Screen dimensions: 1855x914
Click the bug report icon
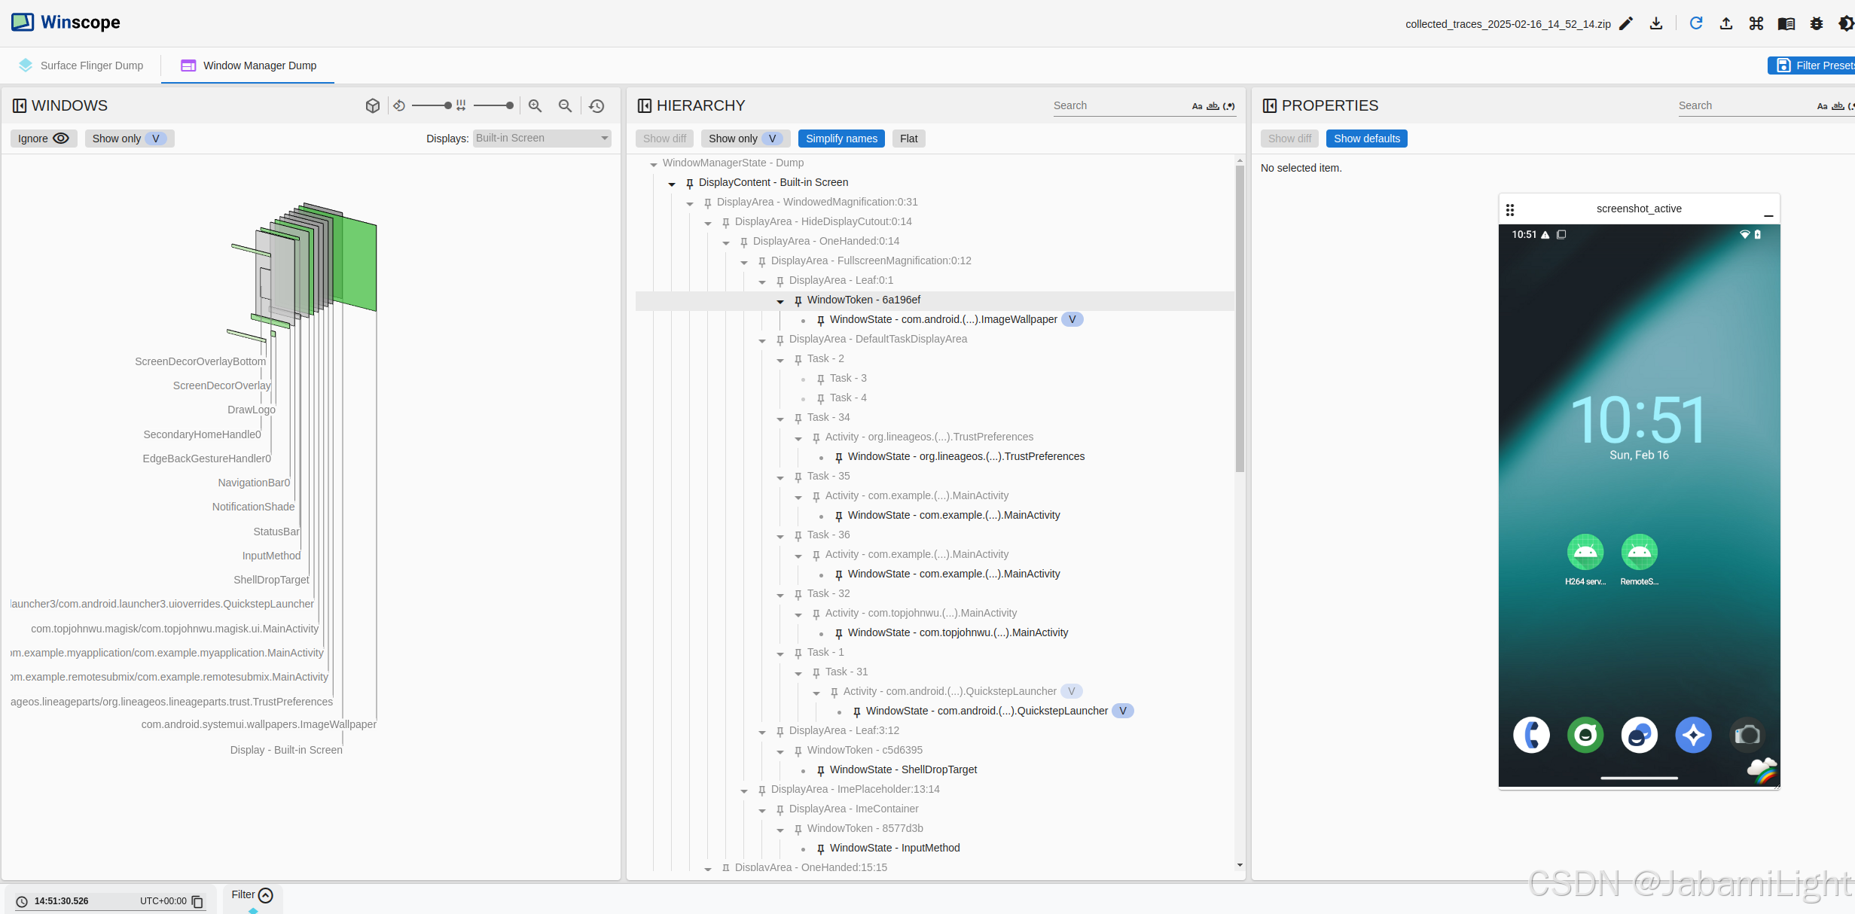point(1817,23)
